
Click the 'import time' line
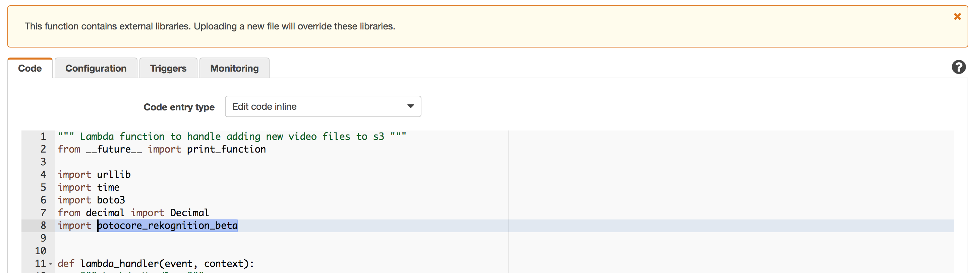[x=89, y=187]
